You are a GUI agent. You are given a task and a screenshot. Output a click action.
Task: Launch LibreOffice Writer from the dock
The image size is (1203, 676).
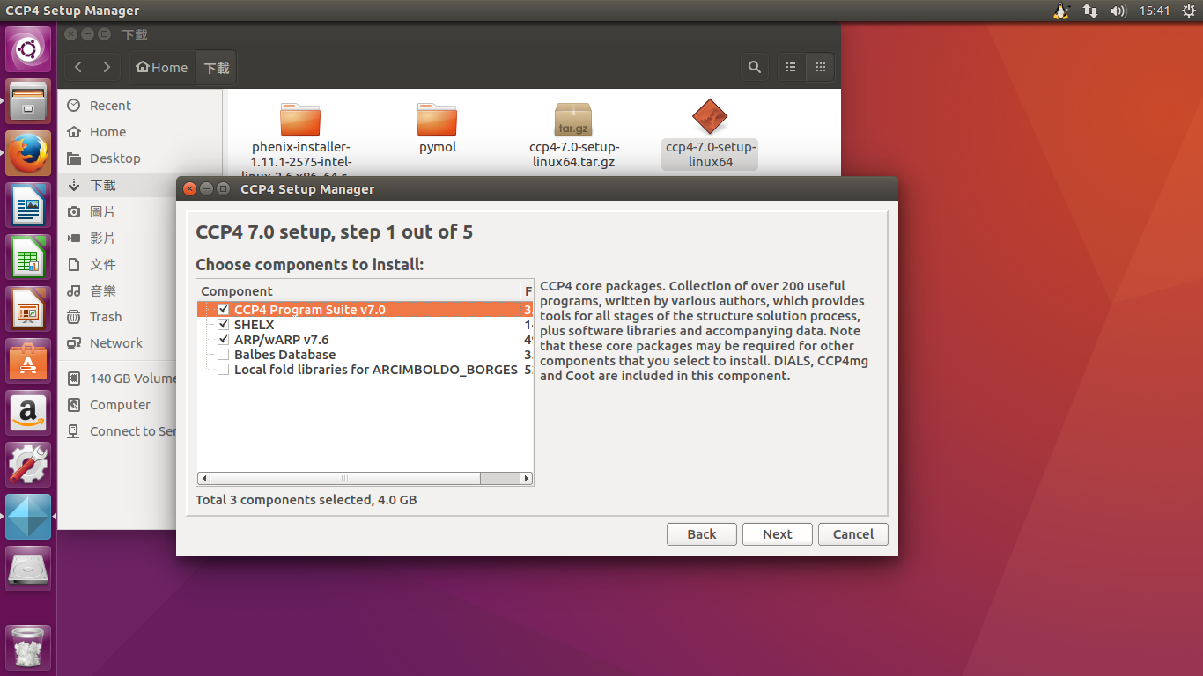[28, 205]
